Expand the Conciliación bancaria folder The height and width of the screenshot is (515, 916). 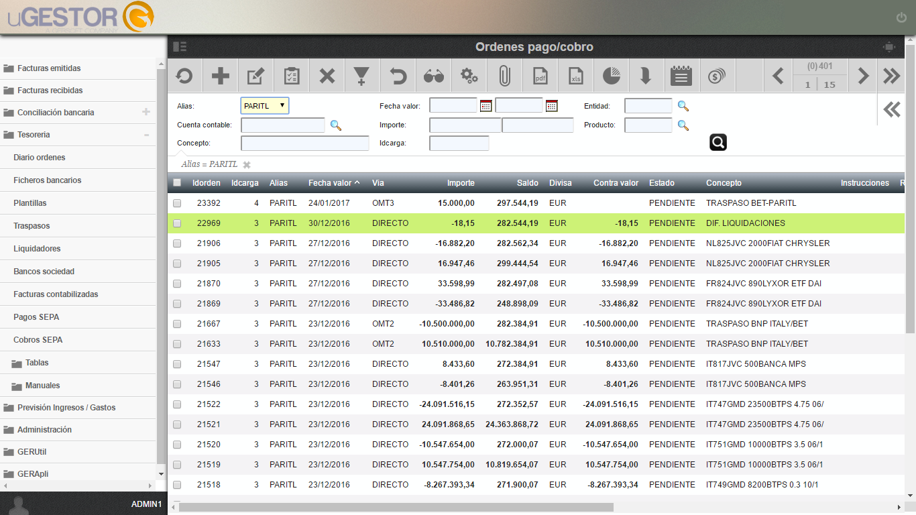(x=146, y=112)
